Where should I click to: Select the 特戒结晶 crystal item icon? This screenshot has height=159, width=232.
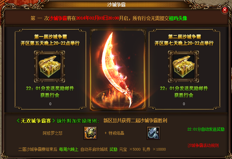[x=153, y=133]
